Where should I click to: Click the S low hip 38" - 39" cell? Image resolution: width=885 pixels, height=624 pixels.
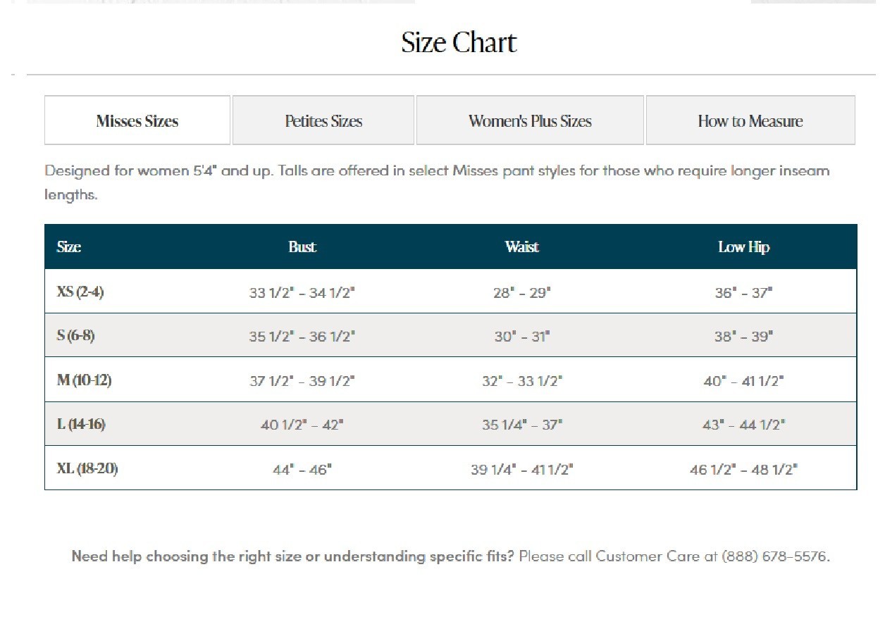[743, 337]
